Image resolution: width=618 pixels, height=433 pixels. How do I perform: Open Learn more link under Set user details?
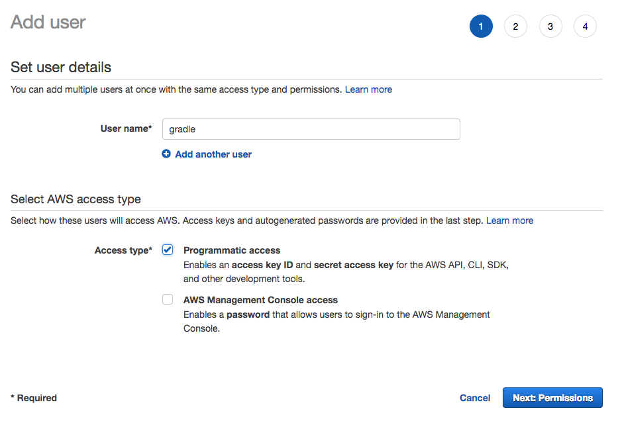[368, 89]
